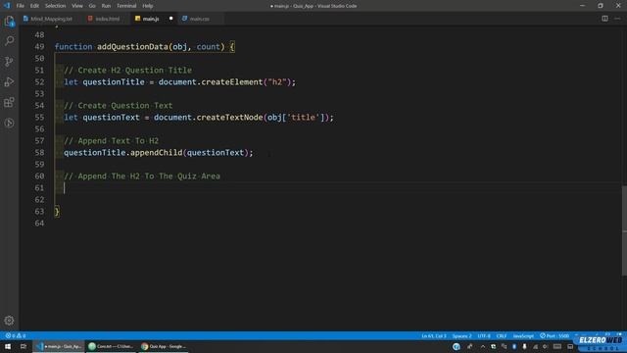Click createTextNode on line 55
Viewport: 627px width, 353px height.
point(229,118)
